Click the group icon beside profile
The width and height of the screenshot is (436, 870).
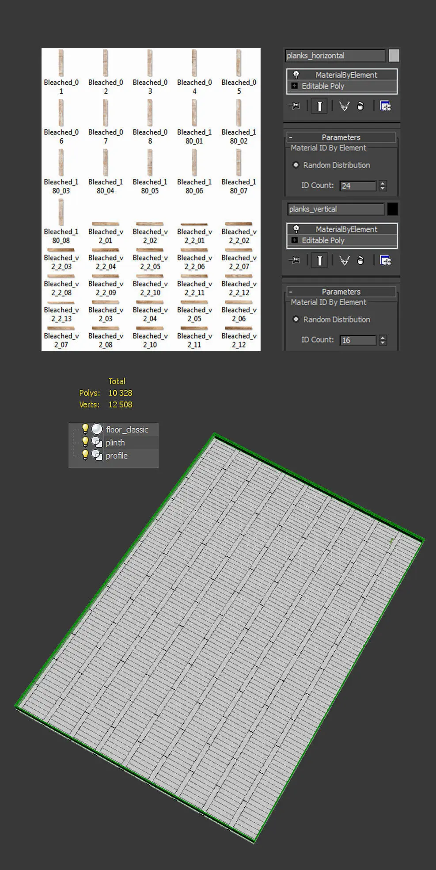(97, 455)
